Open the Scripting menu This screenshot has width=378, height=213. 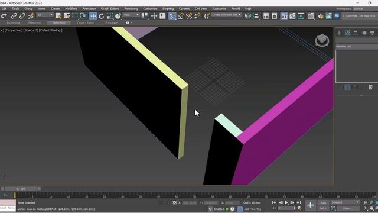click(x=168, y=9)
